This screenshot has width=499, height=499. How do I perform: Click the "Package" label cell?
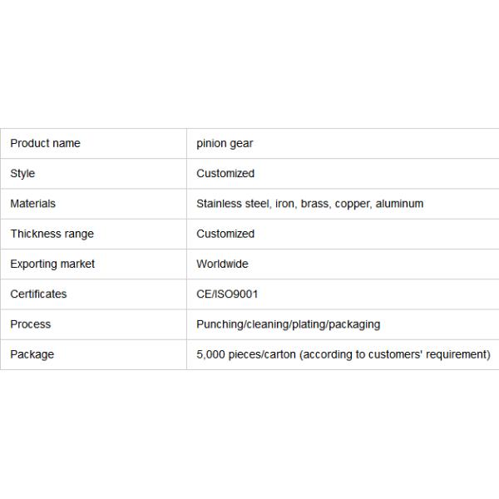[x=32, y=354]
